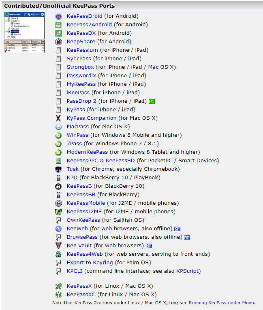Click the KeePass2Android green icon
This screenshot has height=310, width=263.
58,25
